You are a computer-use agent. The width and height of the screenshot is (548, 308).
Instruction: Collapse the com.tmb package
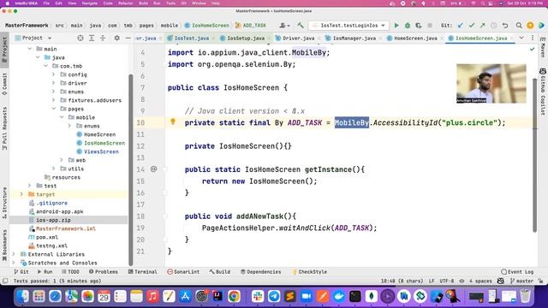point(46,66)
